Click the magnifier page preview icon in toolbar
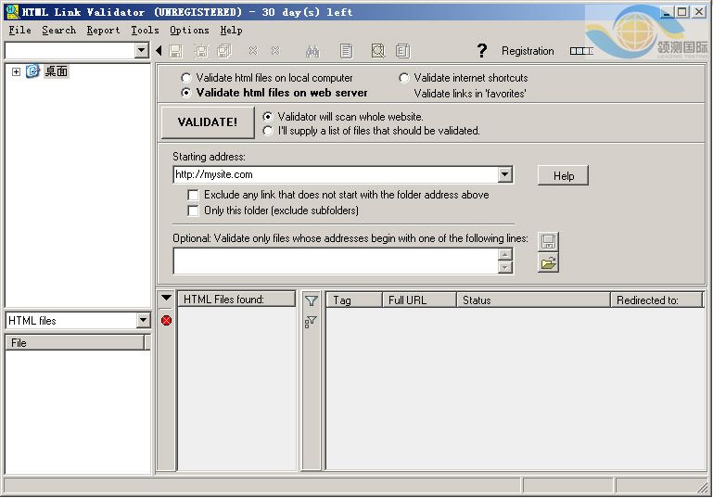The height and width of the screenshot is (498, 713). tap(377, 51)
